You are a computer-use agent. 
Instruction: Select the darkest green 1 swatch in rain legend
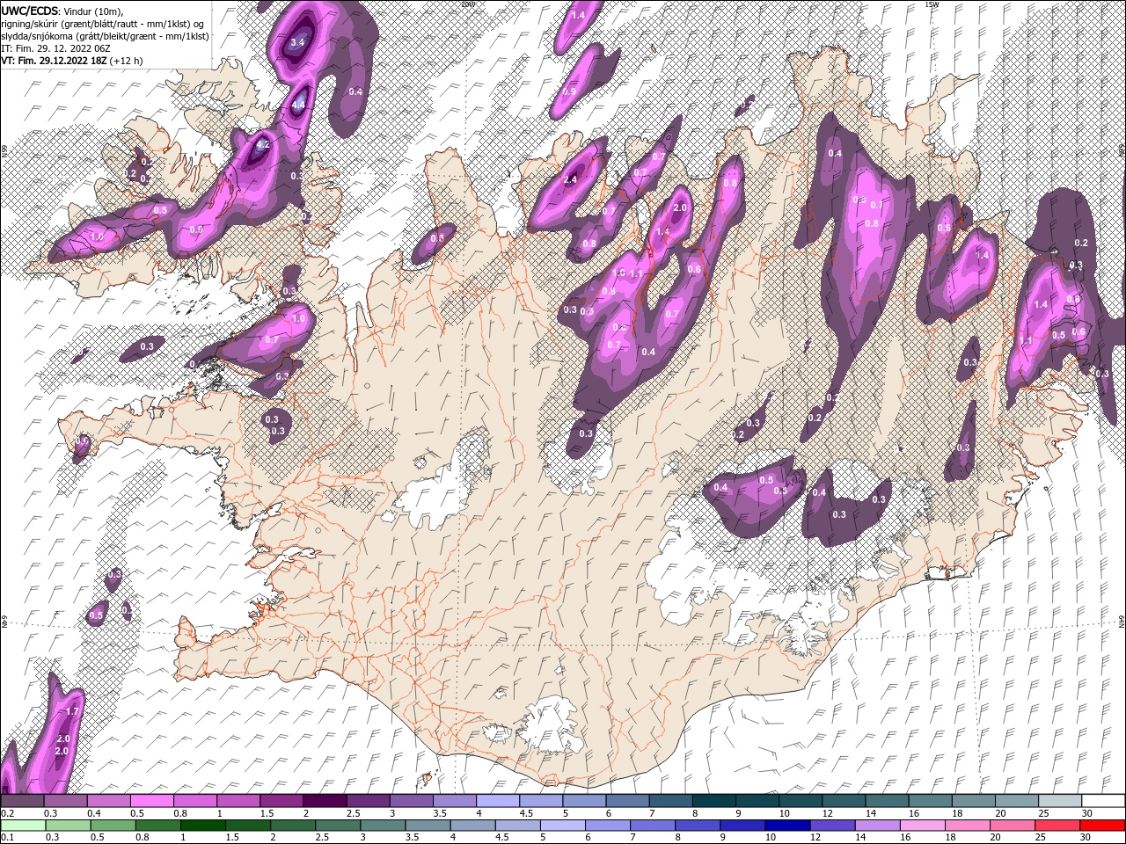(x=202, y=826)
